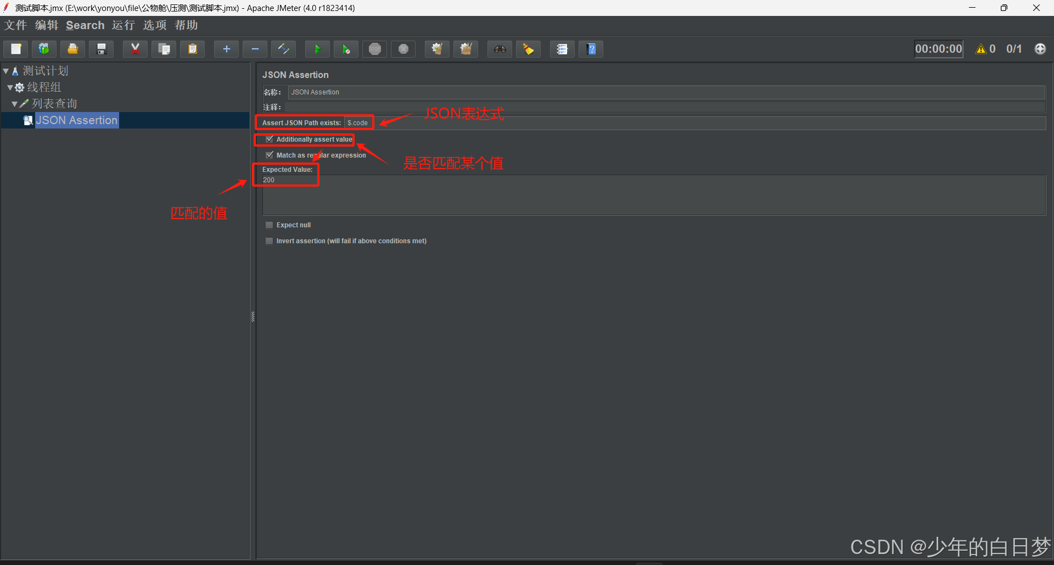Toggle Additionally assert value checkbox
The width and height of the screenshot is (1054, 565).
pyautogui.click(x=270, y=139)
